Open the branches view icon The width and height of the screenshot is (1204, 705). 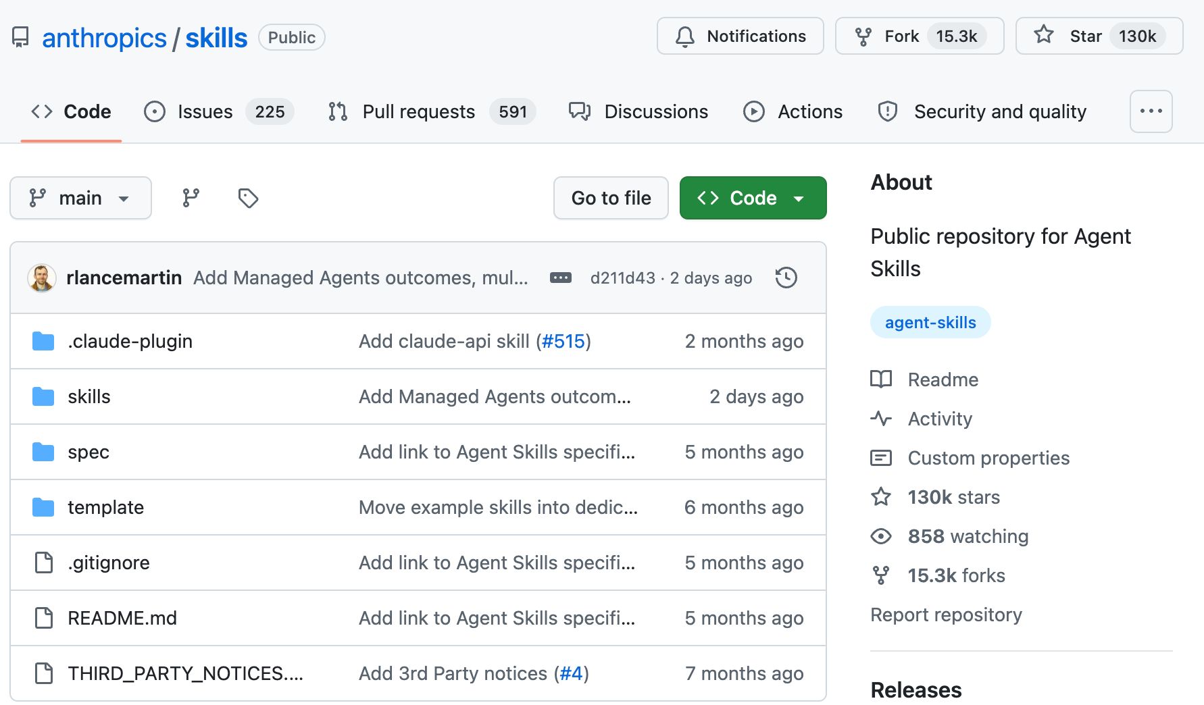pos(191,198)
